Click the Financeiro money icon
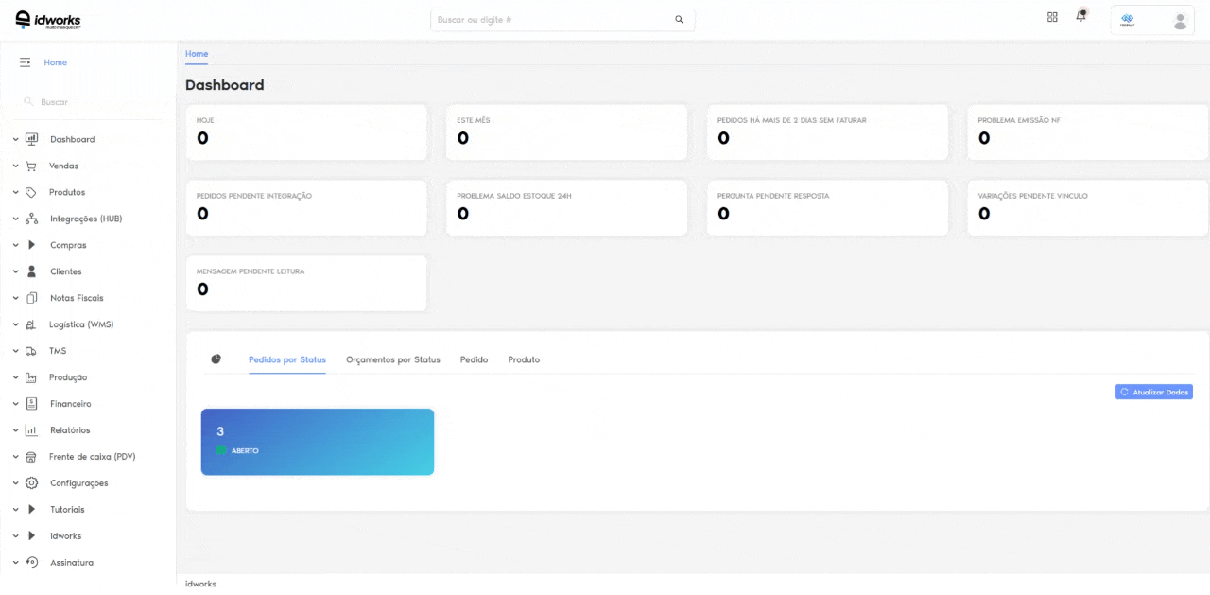The image size is (1210, 595). tap(31, 404)
